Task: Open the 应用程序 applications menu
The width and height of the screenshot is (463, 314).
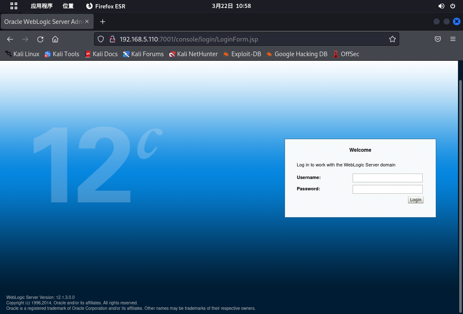Action: point(41,6)
